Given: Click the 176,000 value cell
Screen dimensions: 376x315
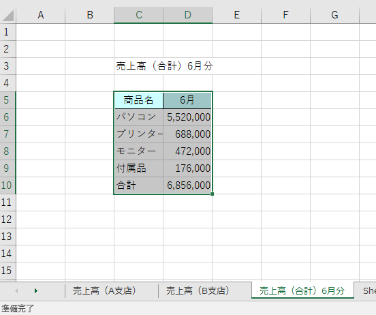Looking at the screenshot, I should (188, 168).
